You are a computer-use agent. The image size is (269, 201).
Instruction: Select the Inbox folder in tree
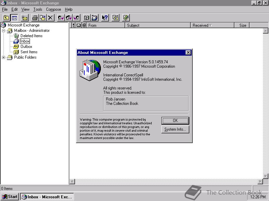pos(25,41)
